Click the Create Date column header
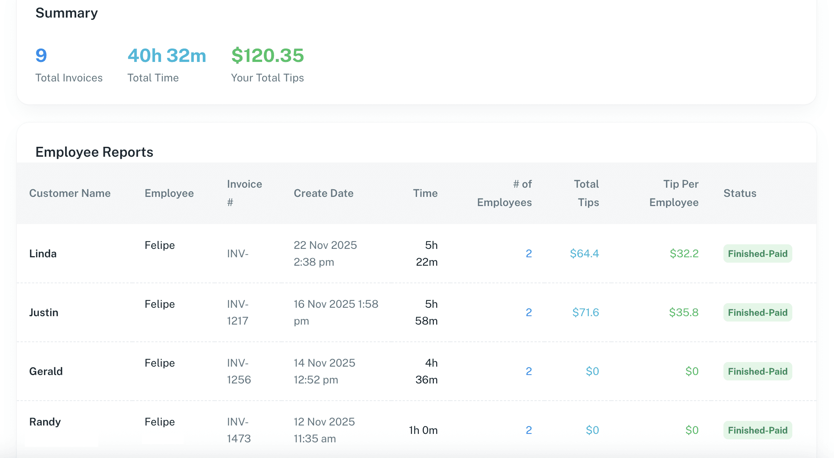The width and height of the screenshot is (834, 458). pyautogui.click(x=323, y=193)
